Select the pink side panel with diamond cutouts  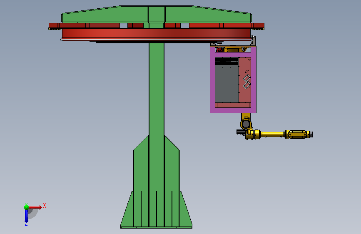point(245,80)
